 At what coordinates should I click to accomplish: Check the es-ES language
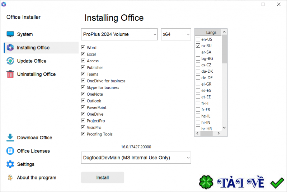click(198, 90)
